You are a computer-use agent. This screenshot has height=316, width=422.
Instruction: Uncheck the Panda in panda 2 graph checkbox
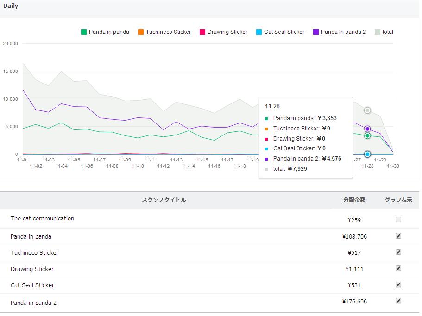pos(398,301)
